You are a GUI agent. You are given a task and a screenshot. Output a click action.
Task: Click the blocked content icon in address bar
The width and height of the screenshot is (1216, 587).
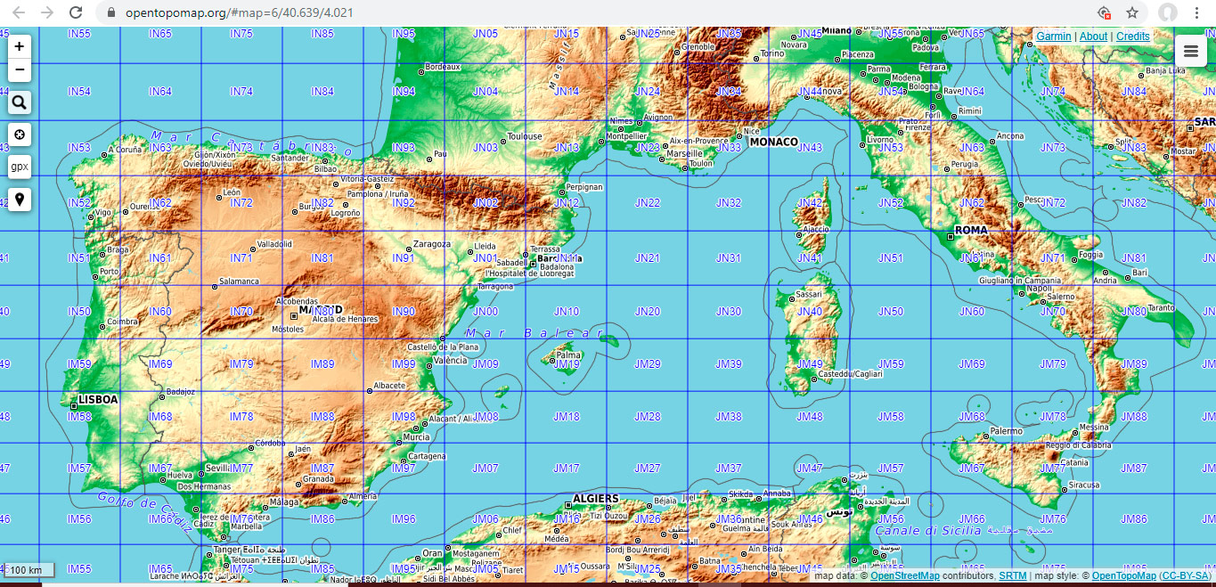(x=1105, y=12)
